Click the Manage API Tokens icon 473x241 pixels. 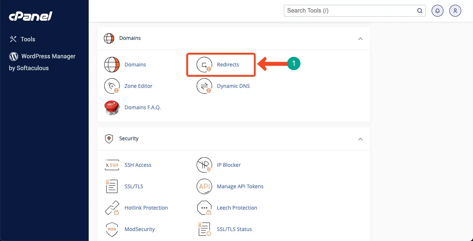[x=204, y=186]
